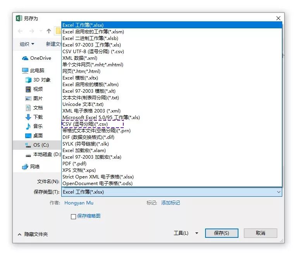Image resolution: width=297 pixels, height=258 pixels.
Task: Click the 网络 network icon
Action: tap(25, 166)
